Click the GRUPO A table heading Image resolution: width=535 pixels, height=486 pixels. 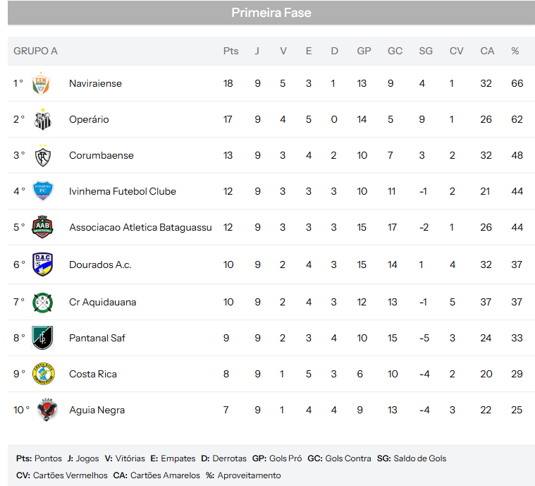(35, 51)
